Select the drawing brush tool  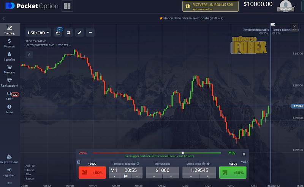click(79, 33)
